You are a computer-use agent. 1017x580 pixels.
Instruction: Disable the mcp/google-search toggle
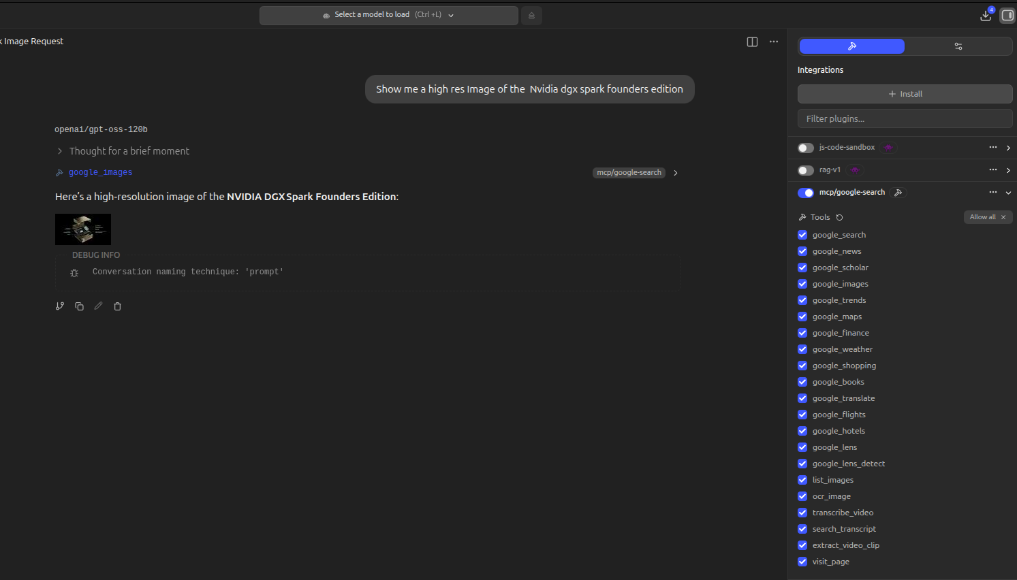click(x=806, y=193)
